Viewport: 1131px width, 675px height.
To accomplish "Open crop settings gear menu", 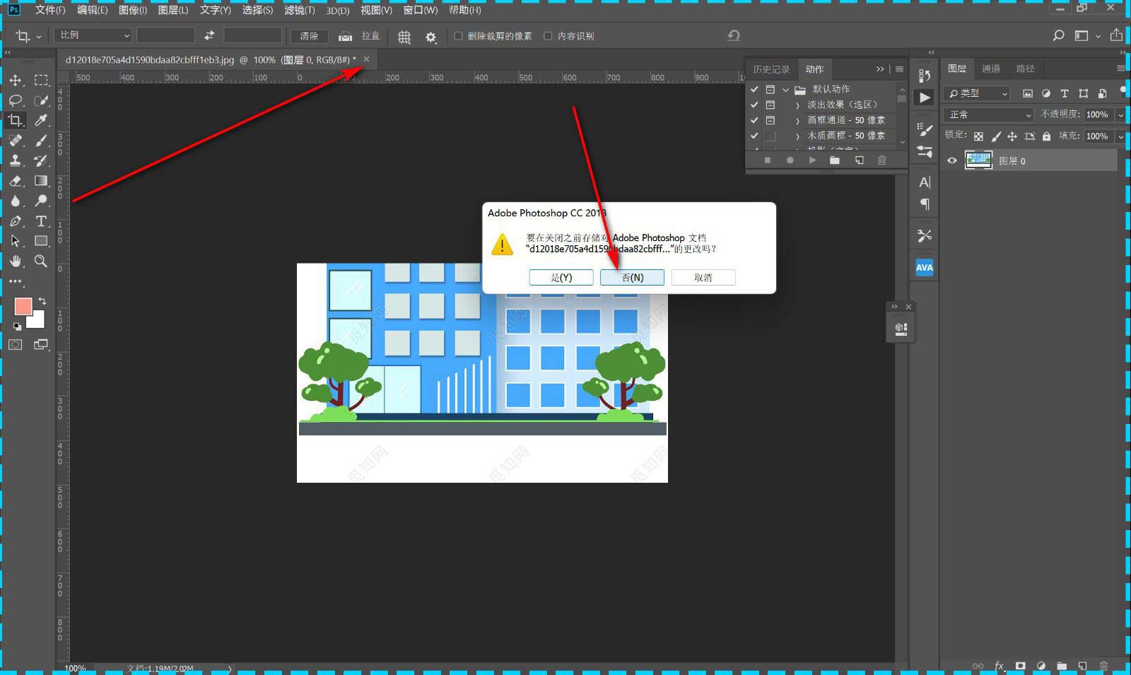I will [430, 37].
